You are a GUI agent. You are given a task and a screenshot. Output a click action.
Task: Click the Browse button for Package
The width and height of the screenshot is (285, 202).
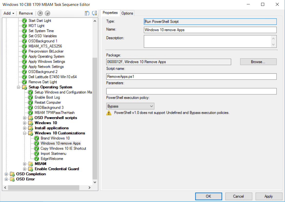point(258,62)
